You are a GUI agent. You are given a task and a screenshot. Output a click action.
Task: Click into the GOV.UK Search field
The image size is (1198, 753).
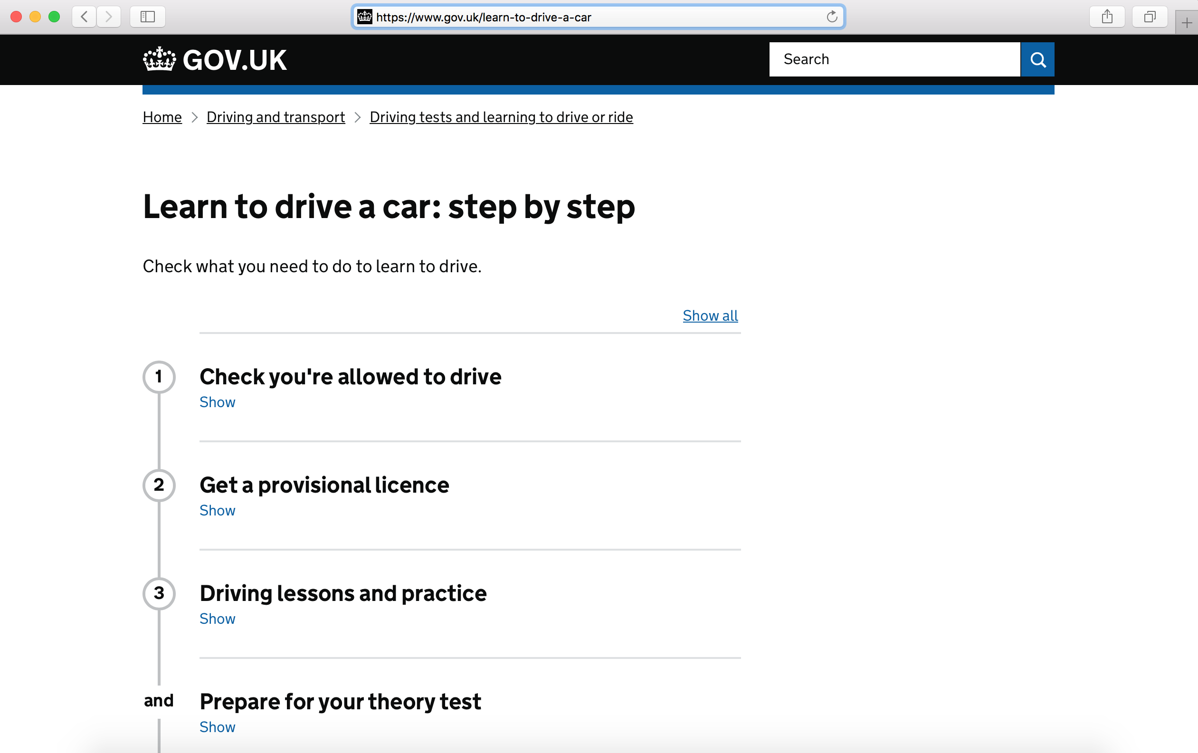(x=894, y=59)
